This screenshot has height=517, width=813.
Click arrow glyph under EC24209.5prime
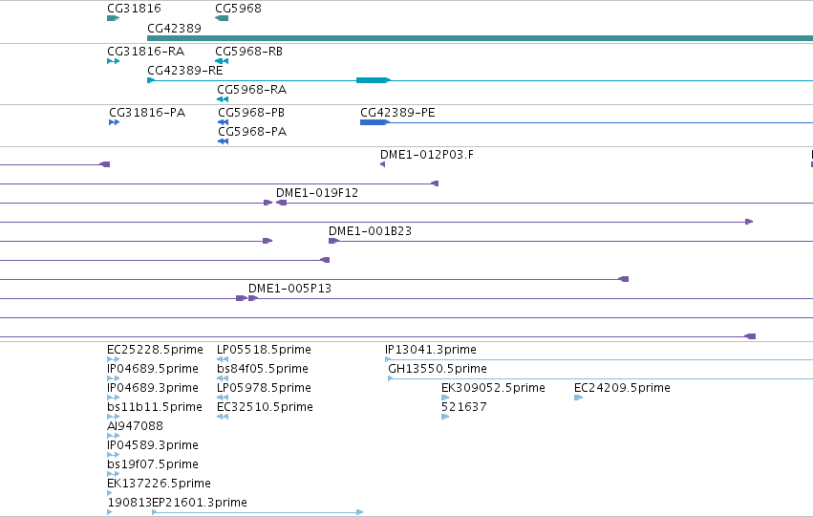point(579,398)
